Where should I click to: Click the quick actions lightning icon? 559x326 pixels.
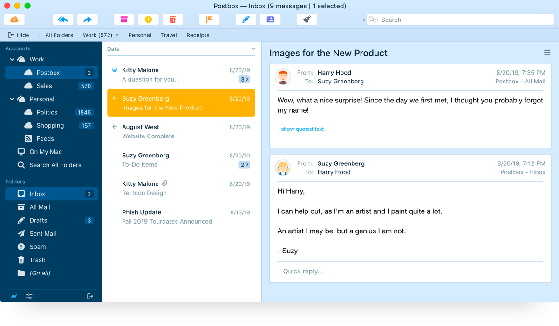(14, 296)
